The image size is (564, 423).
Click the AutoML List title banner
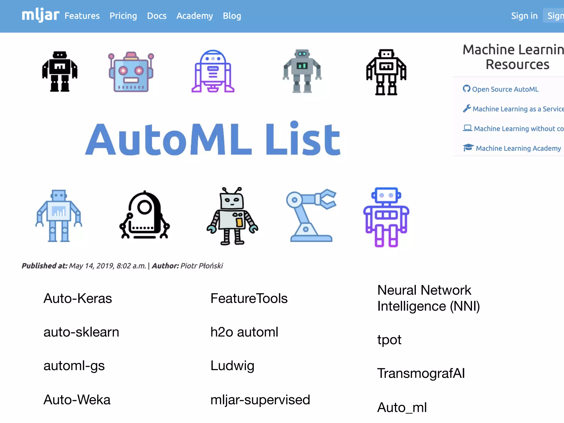click(x=213, y=139)
